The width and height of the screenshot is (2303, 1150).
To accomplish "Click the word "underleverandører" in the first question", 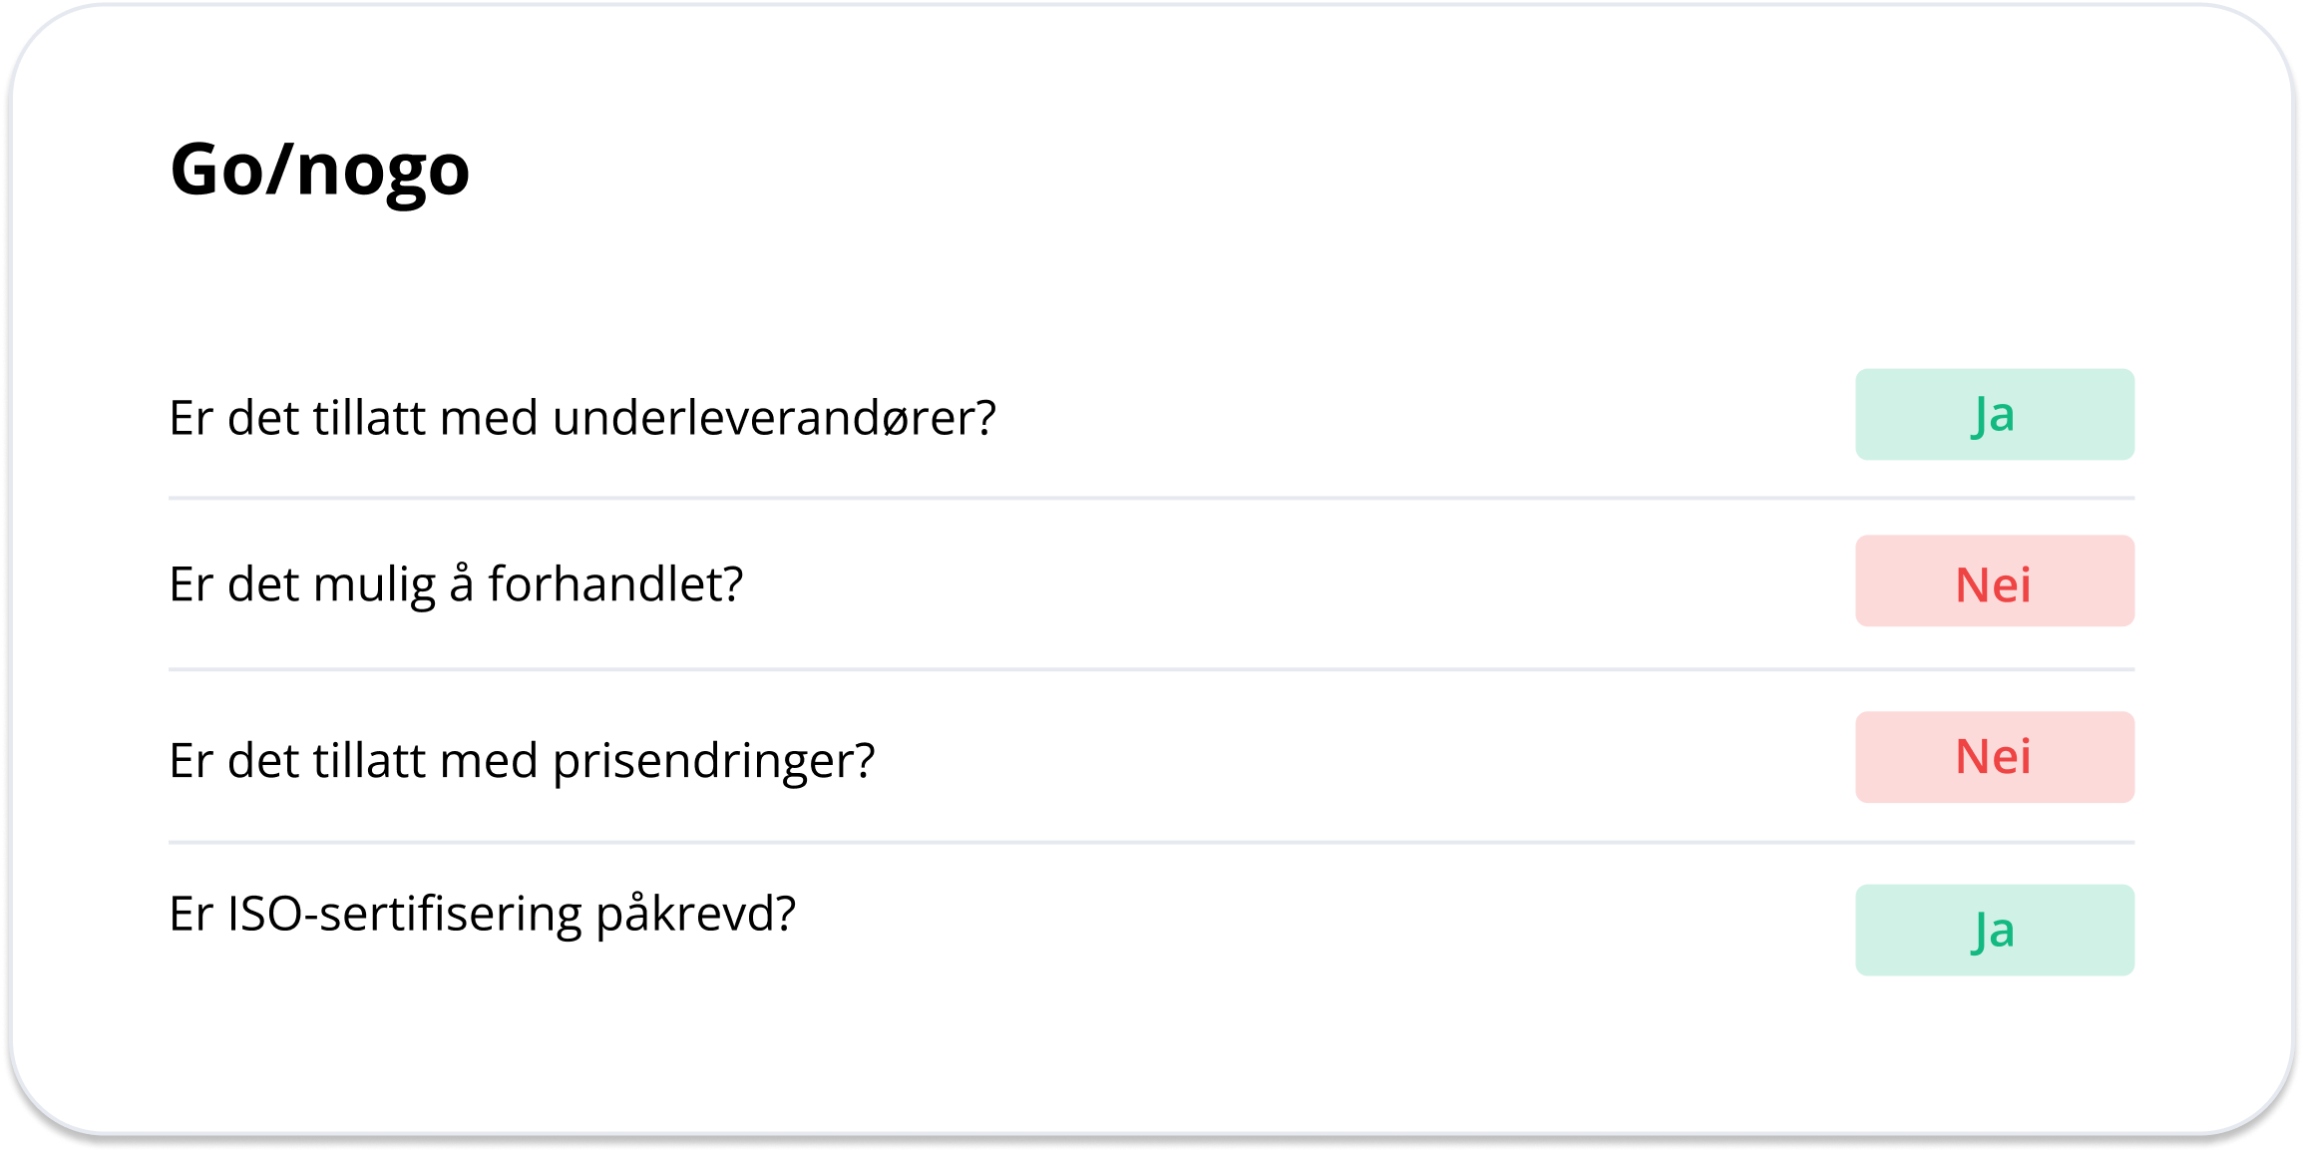I will [773, 417].
